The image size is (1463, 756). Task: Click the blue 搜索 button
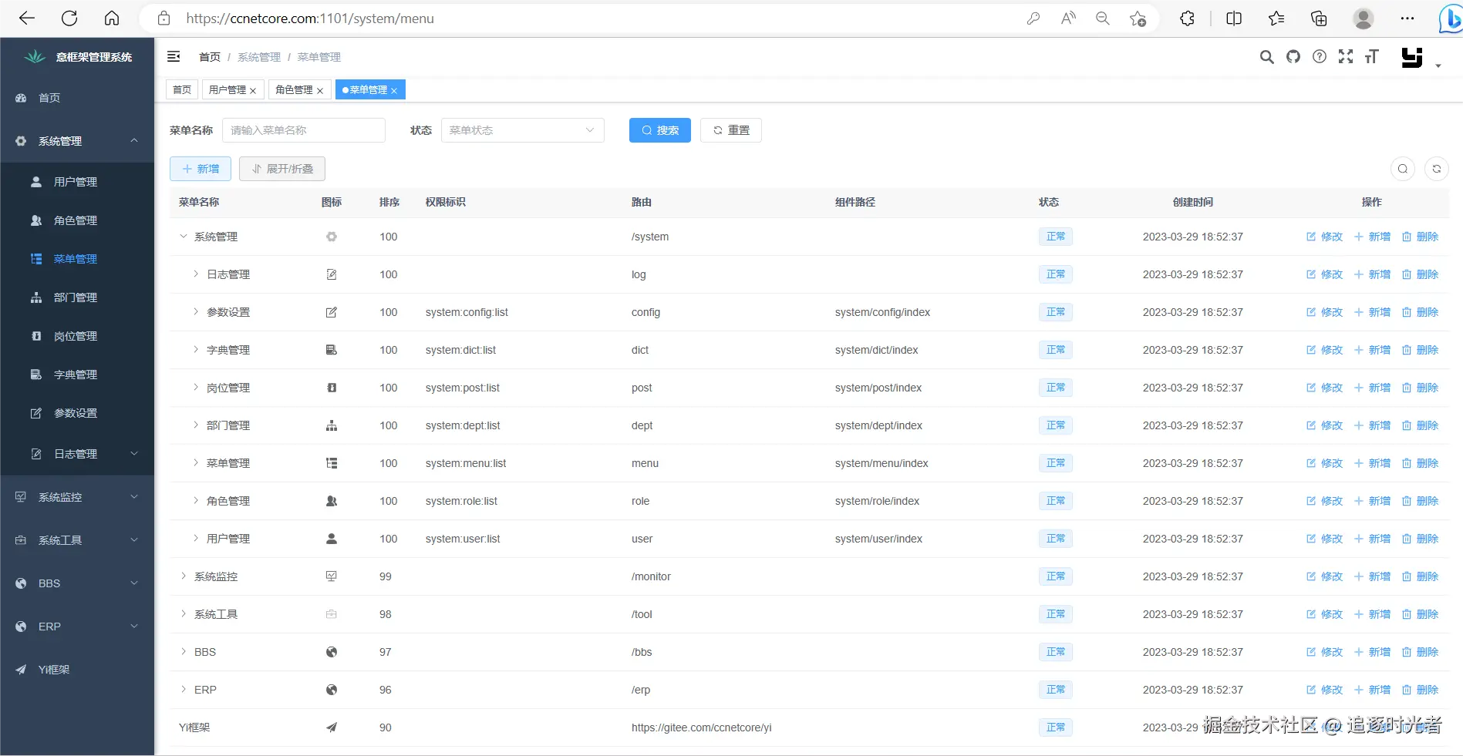(660, 130)
